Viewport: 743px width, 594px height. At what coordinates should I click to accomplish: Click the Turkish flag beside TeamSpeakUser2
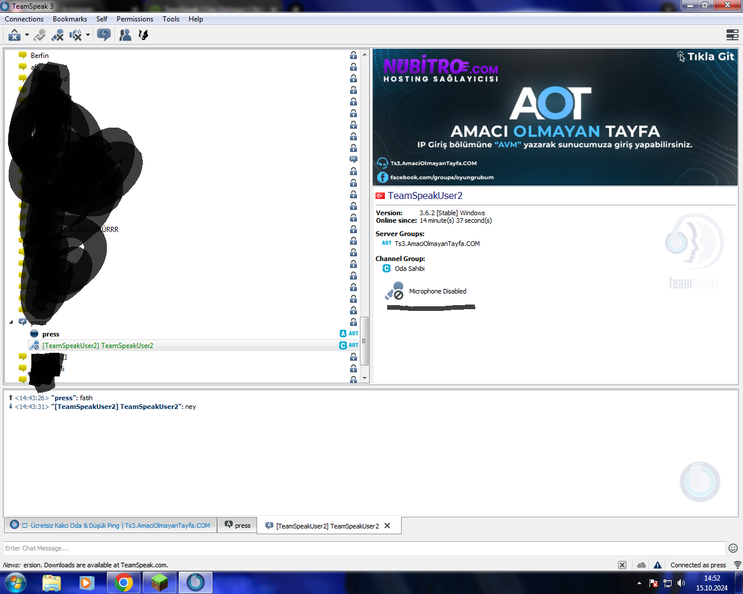click(x=380, y=196)
